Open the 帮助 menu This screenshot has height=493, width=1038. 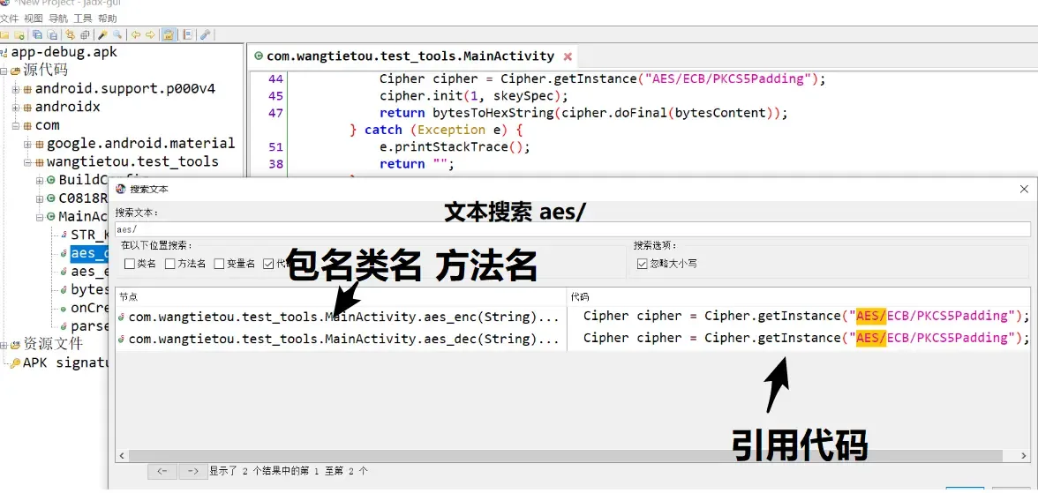click(x=108, y=19)
